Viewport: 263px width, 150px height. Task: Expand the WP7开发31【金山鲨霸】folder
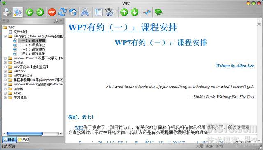click(x=5, y=67)
